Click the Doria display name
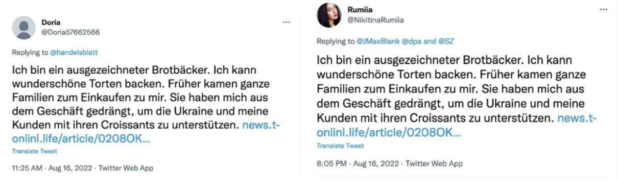This screenshot has width=618, height=191. (51, 22)
